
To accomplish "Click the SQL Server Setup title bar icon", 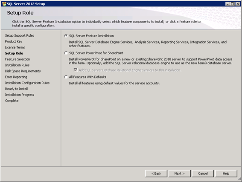I will pyautogui.click(x=4, y=4).
